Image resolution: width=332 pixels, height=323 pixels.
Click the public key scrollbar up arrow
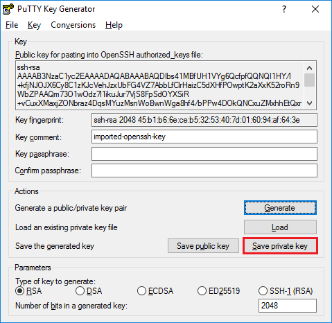pos(309,68)
